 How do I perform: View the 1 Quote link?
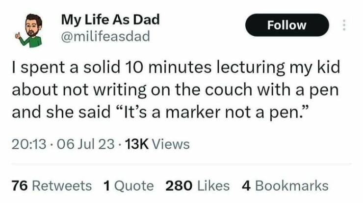[129, 185]
